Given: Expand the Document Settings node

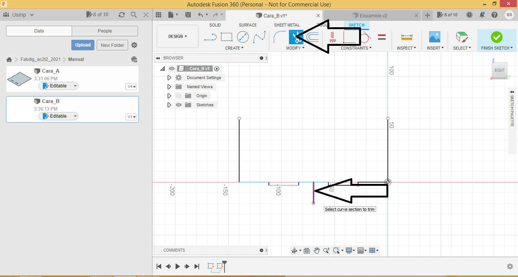Looking at the screenshot, I should [169, 78].
